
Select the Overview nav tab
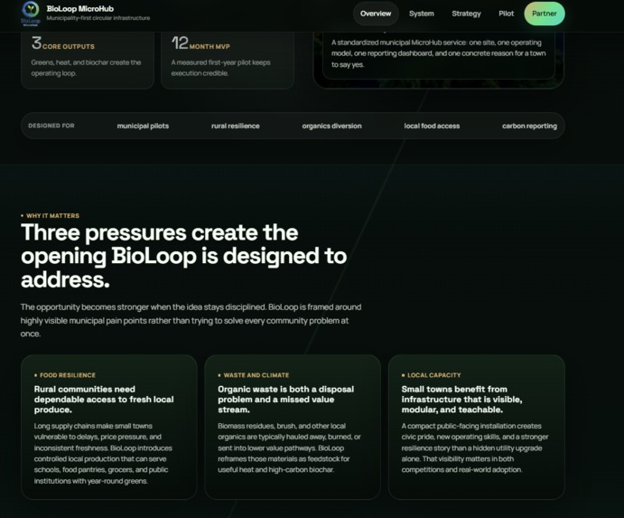tap(376, 14)
